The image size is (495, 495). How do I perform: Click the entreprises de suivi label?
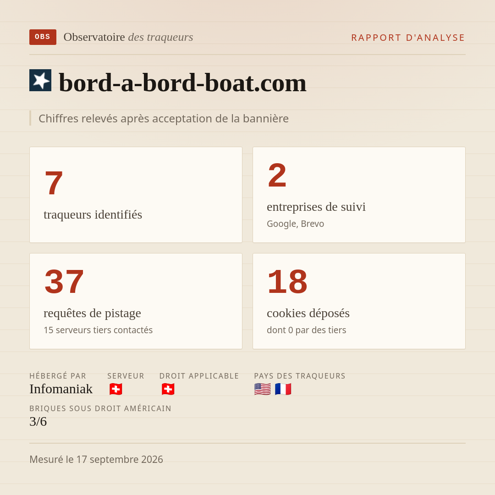point(316,207)
